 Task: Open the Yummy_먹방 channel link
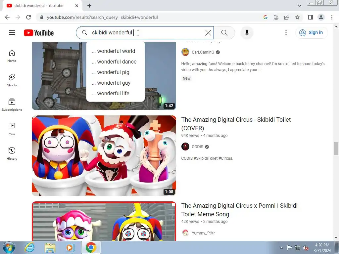click(x=203, y=233)
